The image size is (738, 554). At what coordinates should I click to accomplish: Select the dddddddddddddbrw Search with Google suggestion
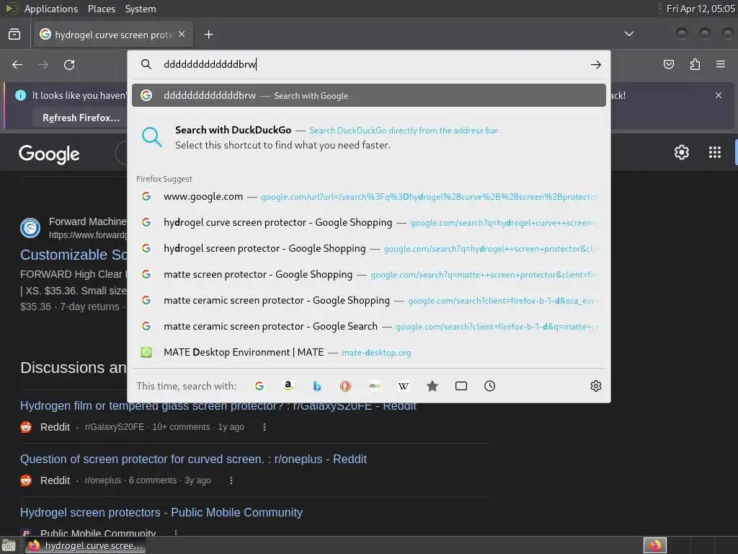(x=368, y=96)
